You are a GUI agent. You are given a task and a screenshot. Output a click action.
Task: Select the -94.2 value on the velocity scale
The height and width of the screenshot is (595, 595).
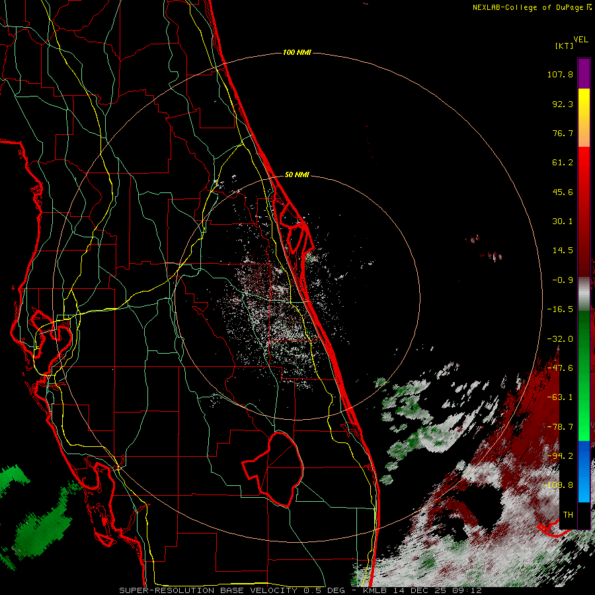click(x=560, y=456)
